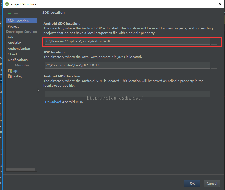Select SDK Location in sidebar
The height and width of the screenshot is (190, 225).
click(21, 21)
